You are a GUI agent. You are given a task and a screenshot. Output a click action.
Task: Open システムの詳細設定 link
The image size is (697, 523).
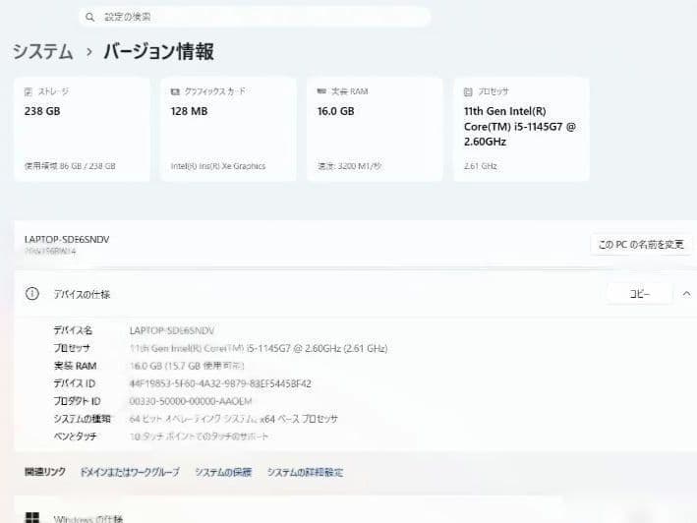click(x=305, y=472)
